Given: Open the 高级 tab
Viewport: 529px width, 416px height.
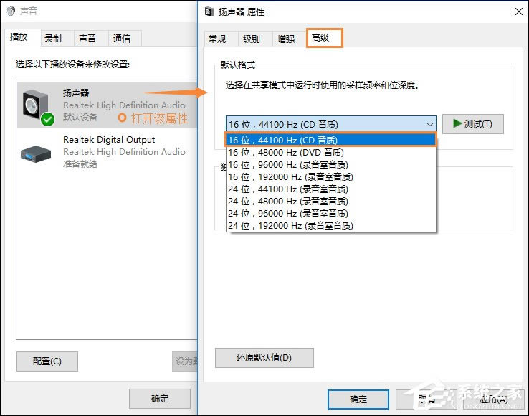Looking at the screenshot, I should click(324, 38).
